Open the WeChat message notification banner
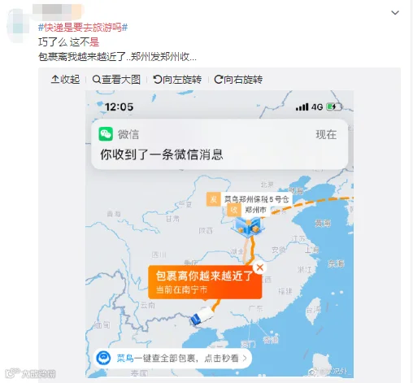Viewport: 413px width, 383px height. pyautogui.click(x=220, y=144)
